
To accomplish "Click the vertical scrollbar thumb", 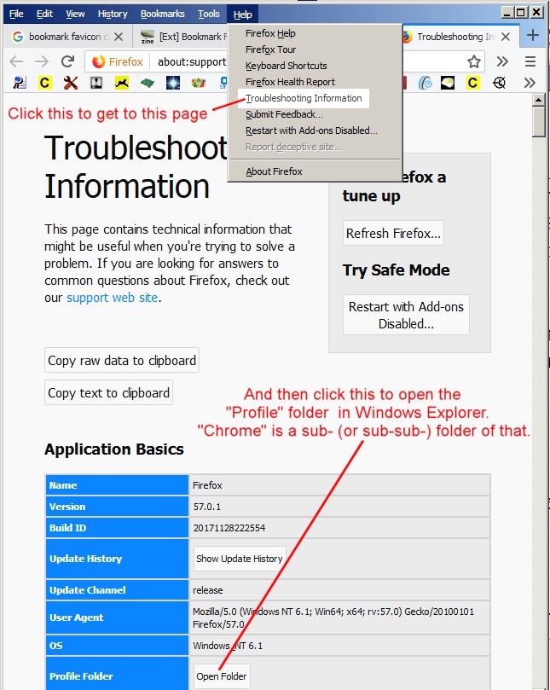I will pos(539,122).
